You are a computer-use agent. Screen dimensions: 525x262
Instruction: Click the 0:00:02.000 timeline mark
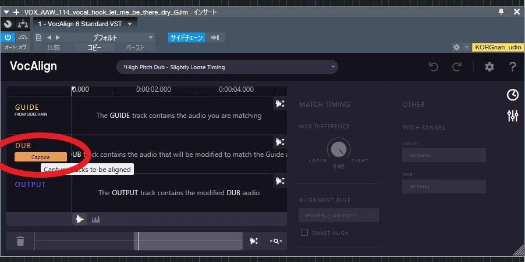click(153, 89)
